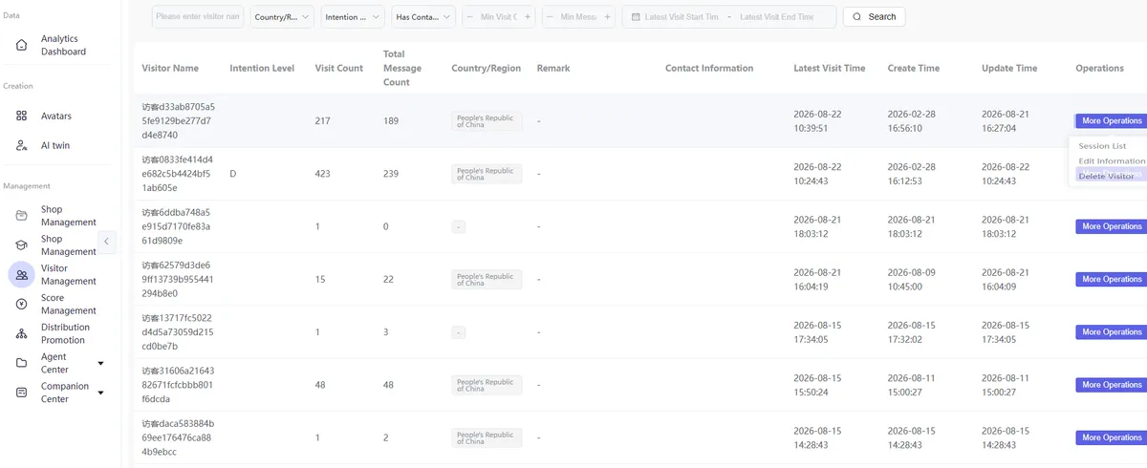Click the Search button
Screen dimensions: 1147x468
pyautogui.click(x=874, y=17)
